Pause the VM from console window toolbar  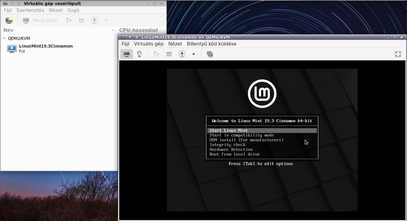pyautogui.click(x=169, y=54)
